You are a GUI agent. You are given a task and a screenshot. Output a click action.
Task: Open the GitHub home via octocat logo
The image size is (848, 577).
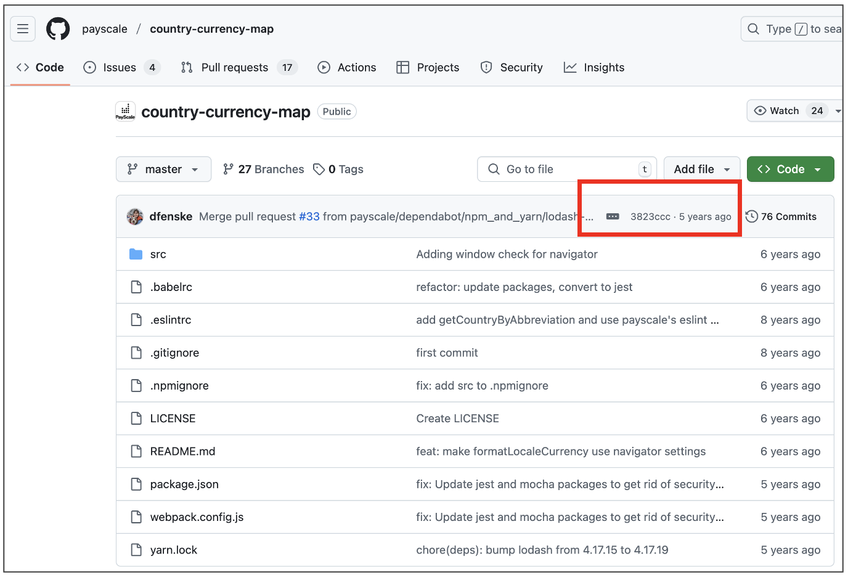[58, 28]
